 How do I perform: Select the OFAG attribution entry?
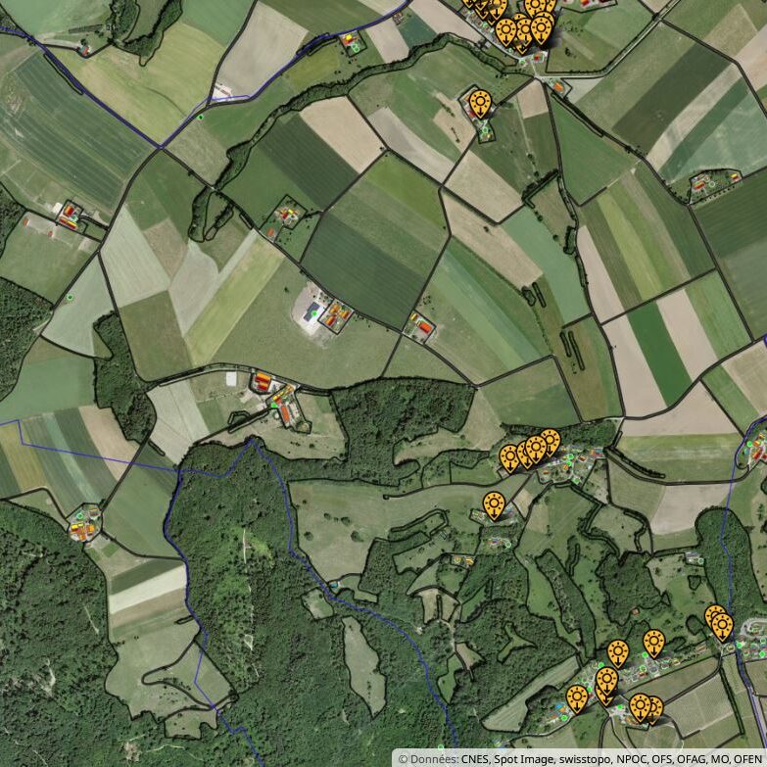tap(691, 759)
